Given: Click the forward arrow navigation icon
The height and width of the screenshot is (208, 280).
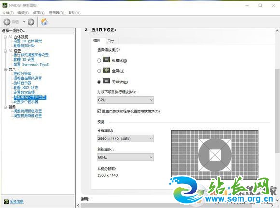Looking at the screenshot, I should pos(31,22).
